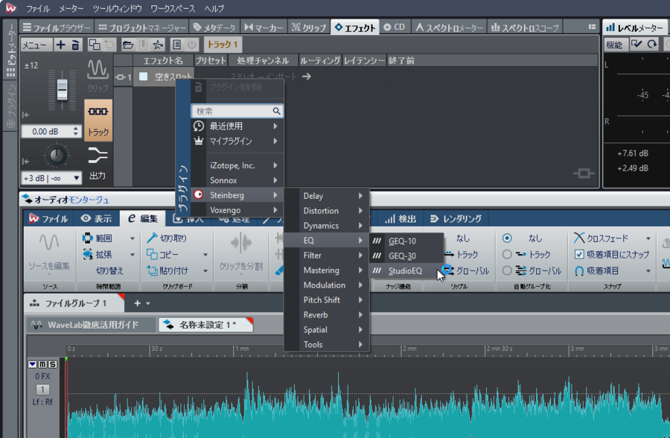The image size is (670, 438).
Task: Switch to the レンダリング tab
Action: [456, 218]
